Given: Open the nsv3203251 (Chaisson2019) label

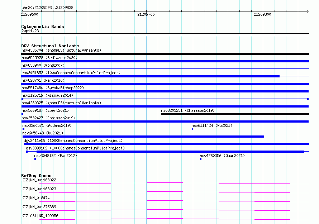Looking at the screenshot, I should [x=188, y=110].
